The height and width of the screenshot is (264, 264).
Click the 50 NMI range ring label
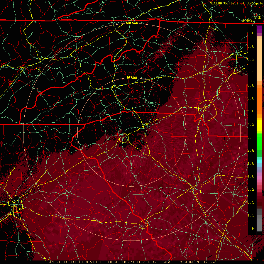(x=132, y=78)
